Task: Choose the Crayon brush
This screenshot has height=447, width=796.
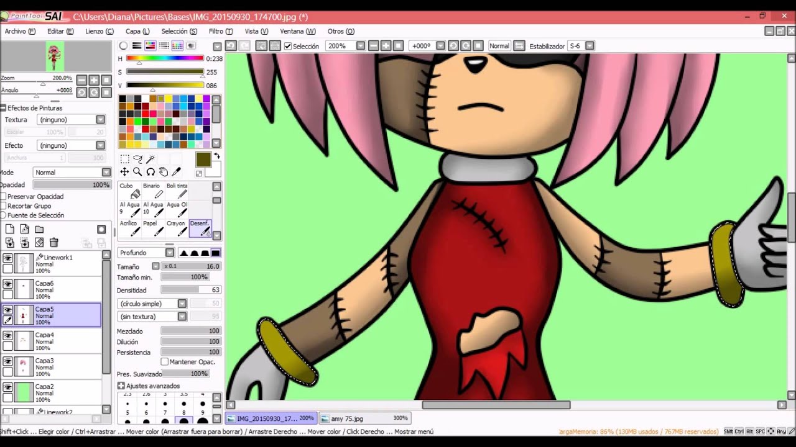Action: (177, 228)
